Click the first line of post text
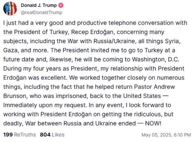Viewport: 194px width, 142px height. [95, 23]
